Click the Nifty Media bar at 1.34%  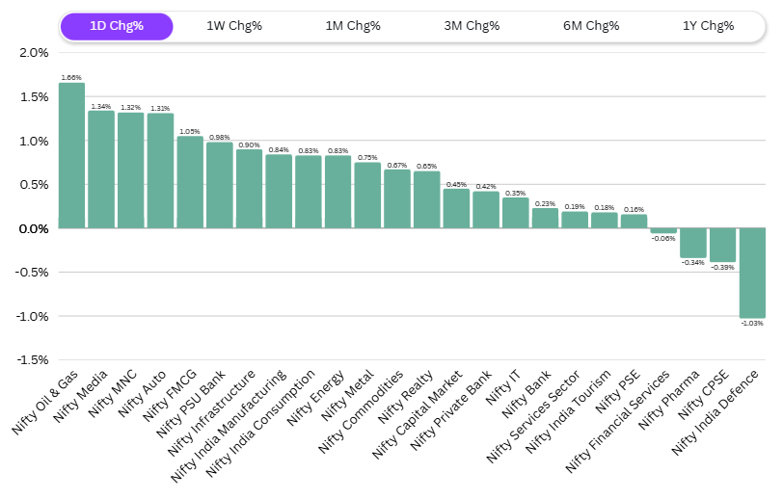point(101,170)
